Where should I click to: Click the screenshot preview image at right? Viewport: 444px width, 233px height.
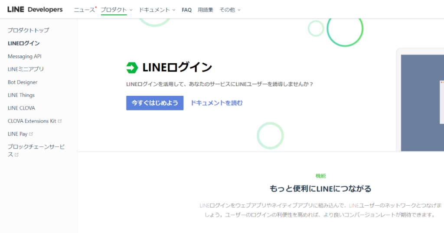(422, 103)
